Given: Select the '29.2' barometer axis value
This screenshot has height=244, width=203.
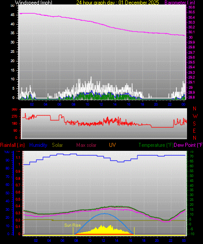Looking at the screenshot, I should coord(191,77).
